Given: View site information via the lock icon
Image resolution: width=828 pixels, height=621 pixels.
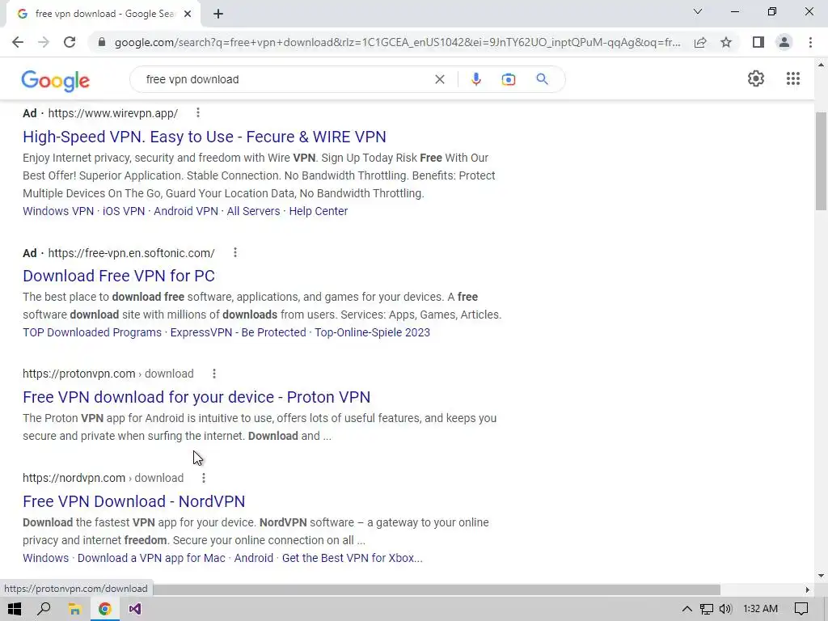Looking at the screenshot, I should click(x=101, y=42).
